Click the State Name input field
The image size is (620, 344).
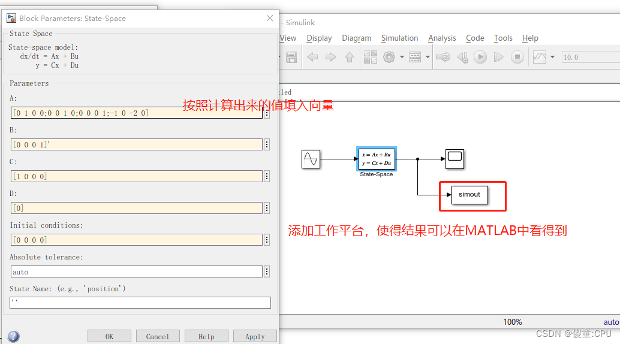140,303
